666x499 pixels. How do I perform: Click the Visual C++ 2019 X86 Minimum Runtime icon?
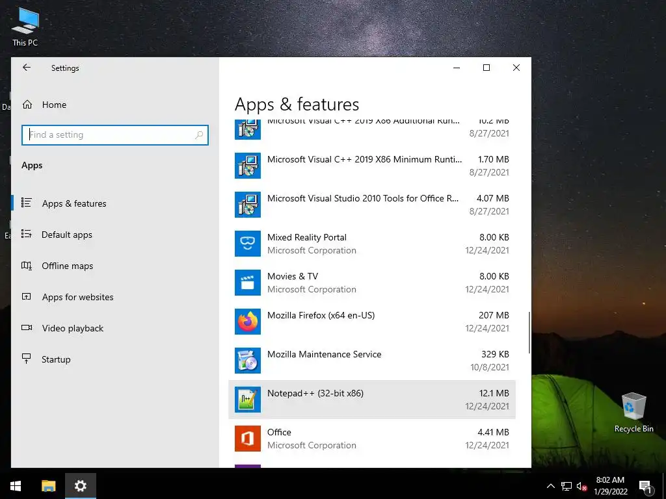coord(248,166)
